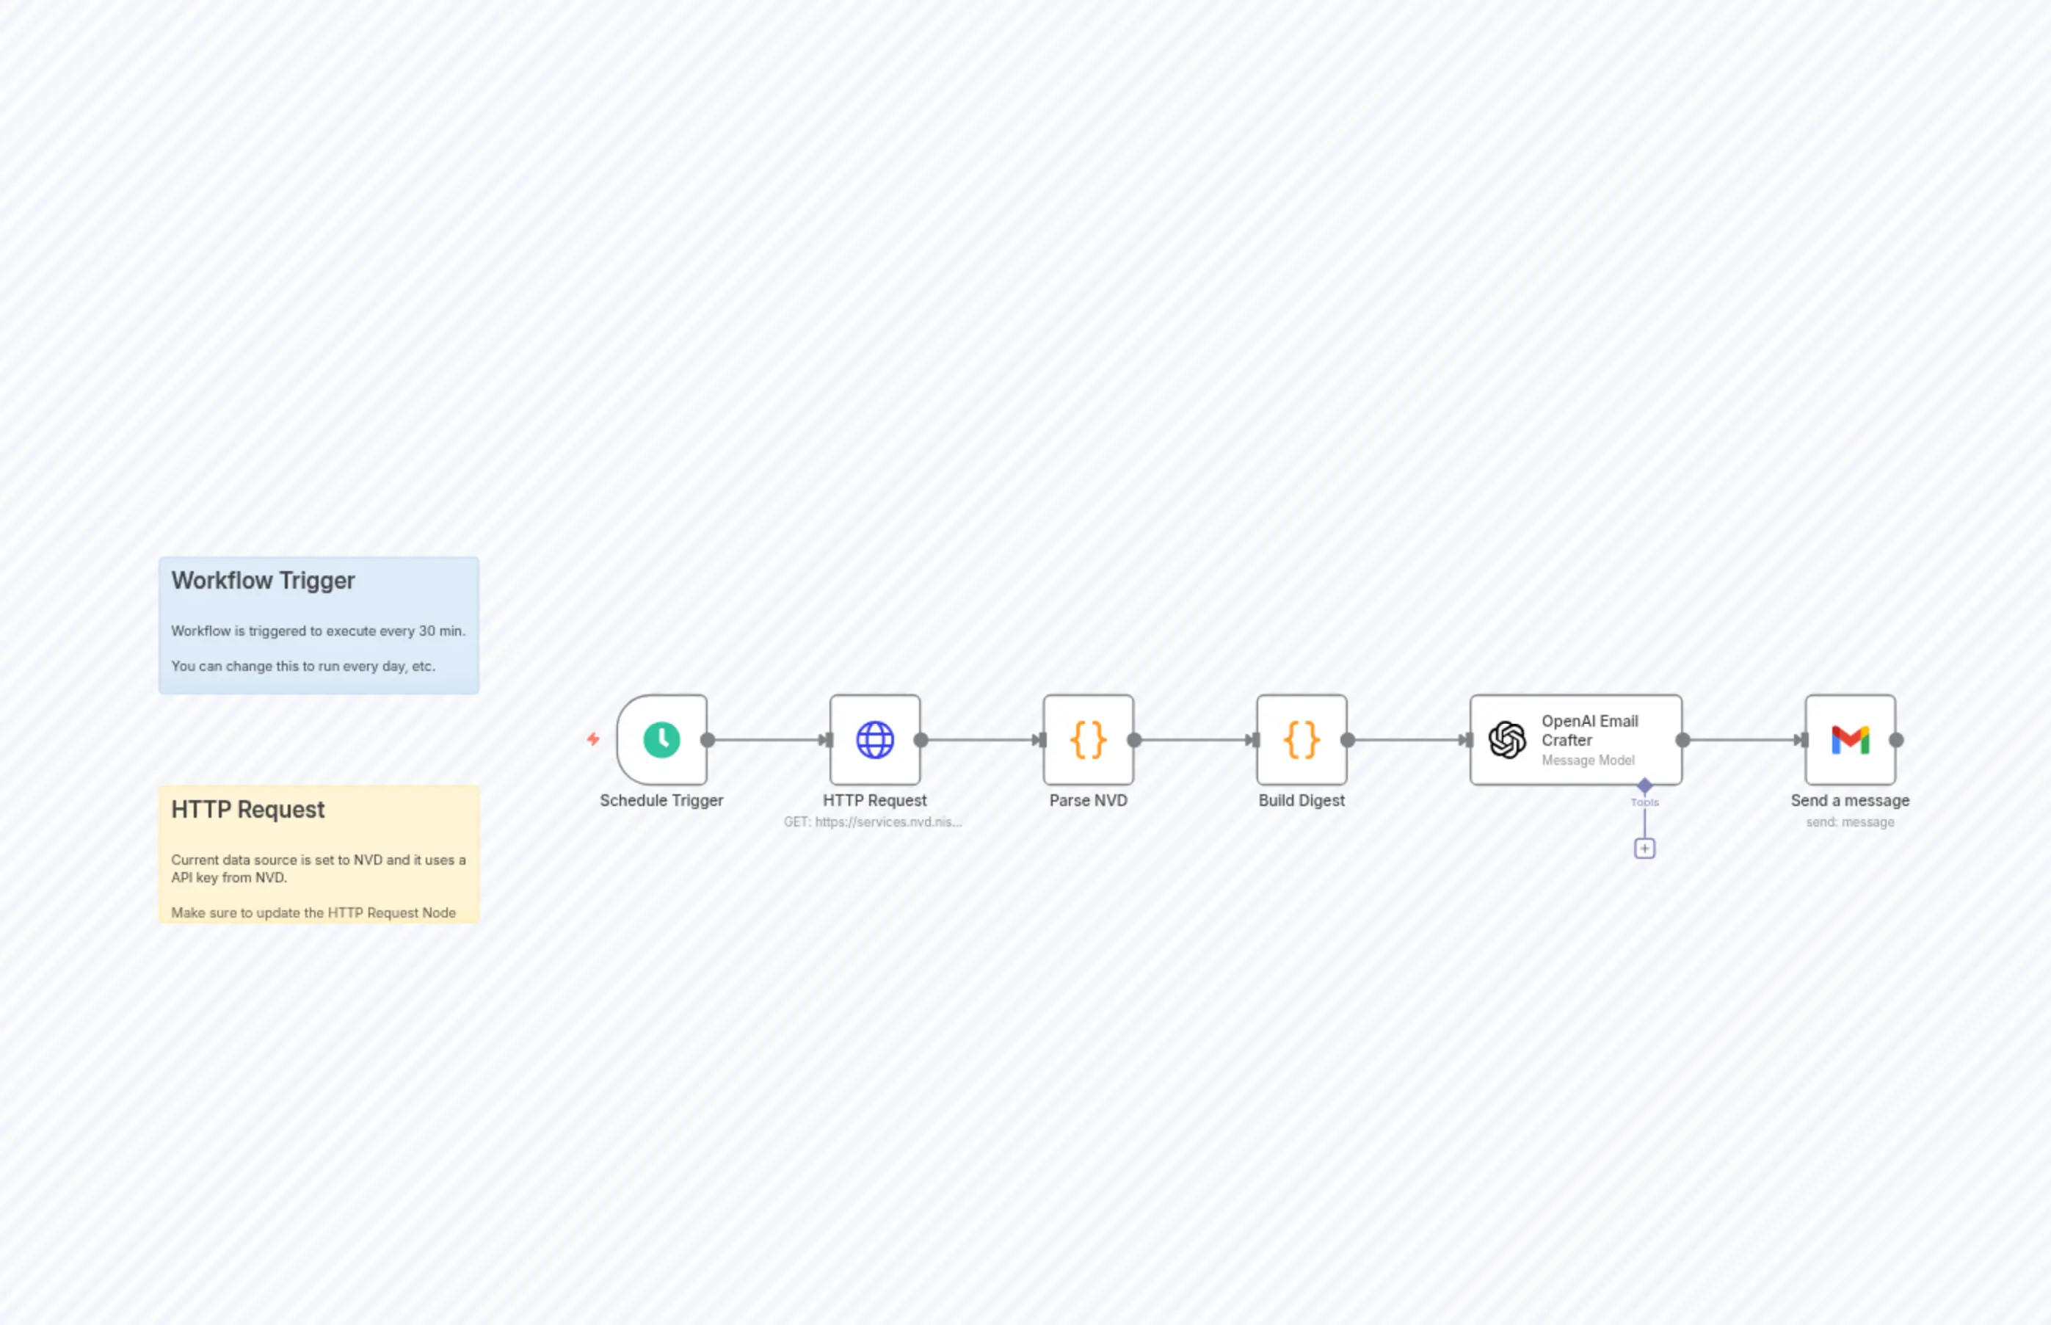This screenshot has height=1325, width=2051.
Task: Click the connection line between HTTP Request and Parse NVD
Action: [x=981, y=739]
